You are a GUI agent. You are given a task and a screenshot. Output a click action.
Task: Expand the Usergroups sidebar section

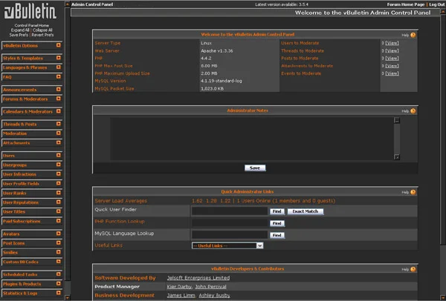pyautogui.click(x=32, y=165)
